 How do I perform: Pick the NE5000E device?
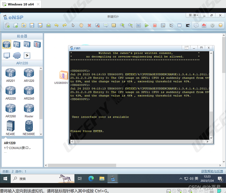[29, 128]
